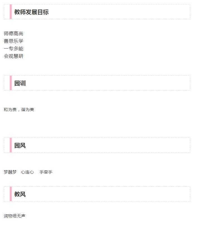Select the 一专多能 line
The height and width of the screenshot is (226, 208).
click(x=14, y=49)
